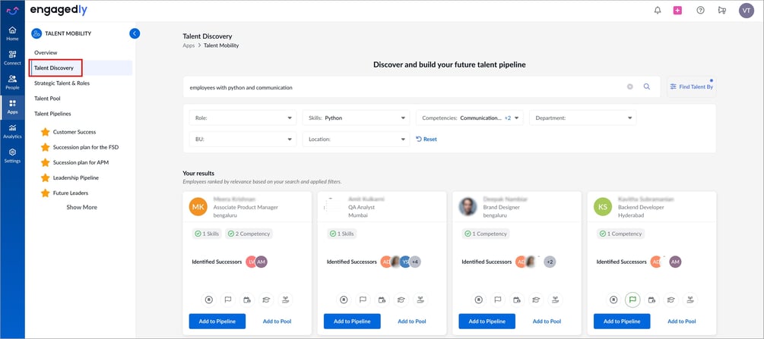Click flag icon on Brand Designer card

tap(497, 300)
